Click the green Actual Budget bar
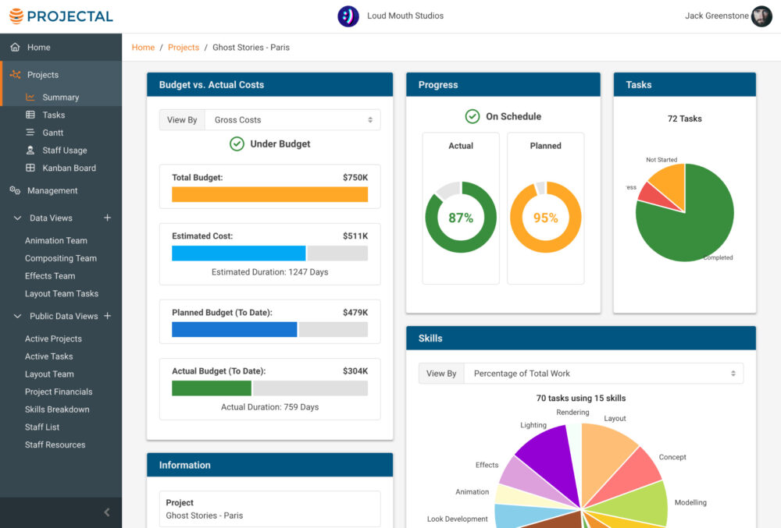The height and width of the screenshot is (528, 781). point(211,388)
